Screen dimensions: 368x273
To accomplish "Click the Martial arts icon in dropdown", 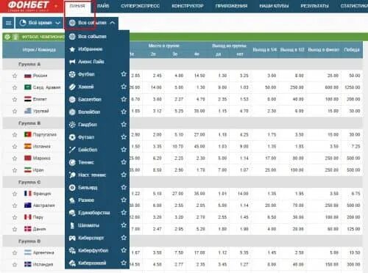I will pos(72,213).
